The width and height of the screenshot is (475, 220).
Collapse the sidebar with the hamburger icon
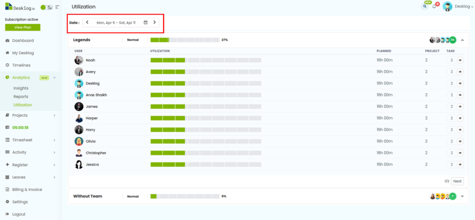[57, 7]
